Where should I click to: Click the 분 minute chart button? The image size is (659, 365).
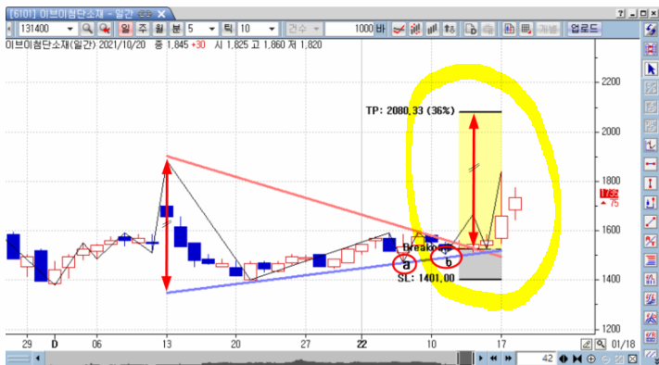(x=176, y=29)
